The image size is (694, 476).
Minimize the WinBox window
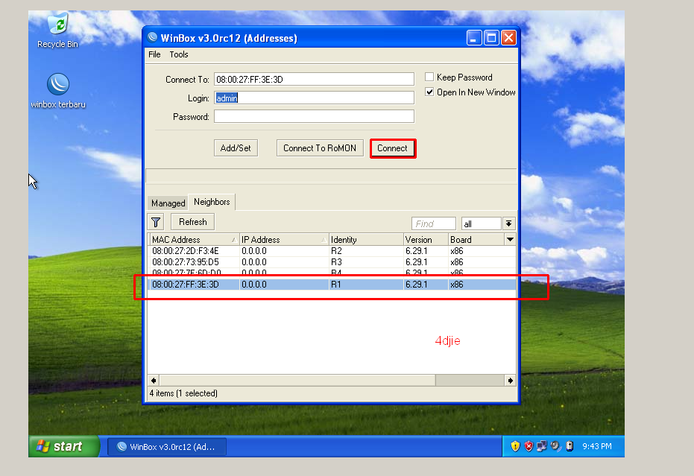click(474, 37)
